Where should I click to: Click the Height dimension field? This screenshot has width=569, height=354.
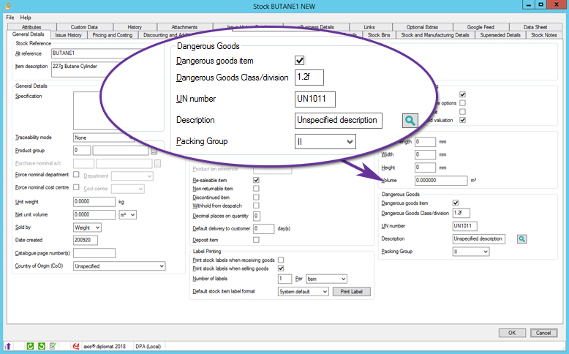(x=426, y=167)
